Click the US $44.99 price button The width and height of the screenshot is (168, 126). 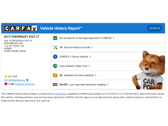pyautogui.click(x=155, y=28)
